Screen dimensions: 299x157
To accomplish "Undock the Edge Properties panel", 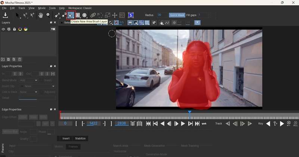I will click(x=51, y=109).
